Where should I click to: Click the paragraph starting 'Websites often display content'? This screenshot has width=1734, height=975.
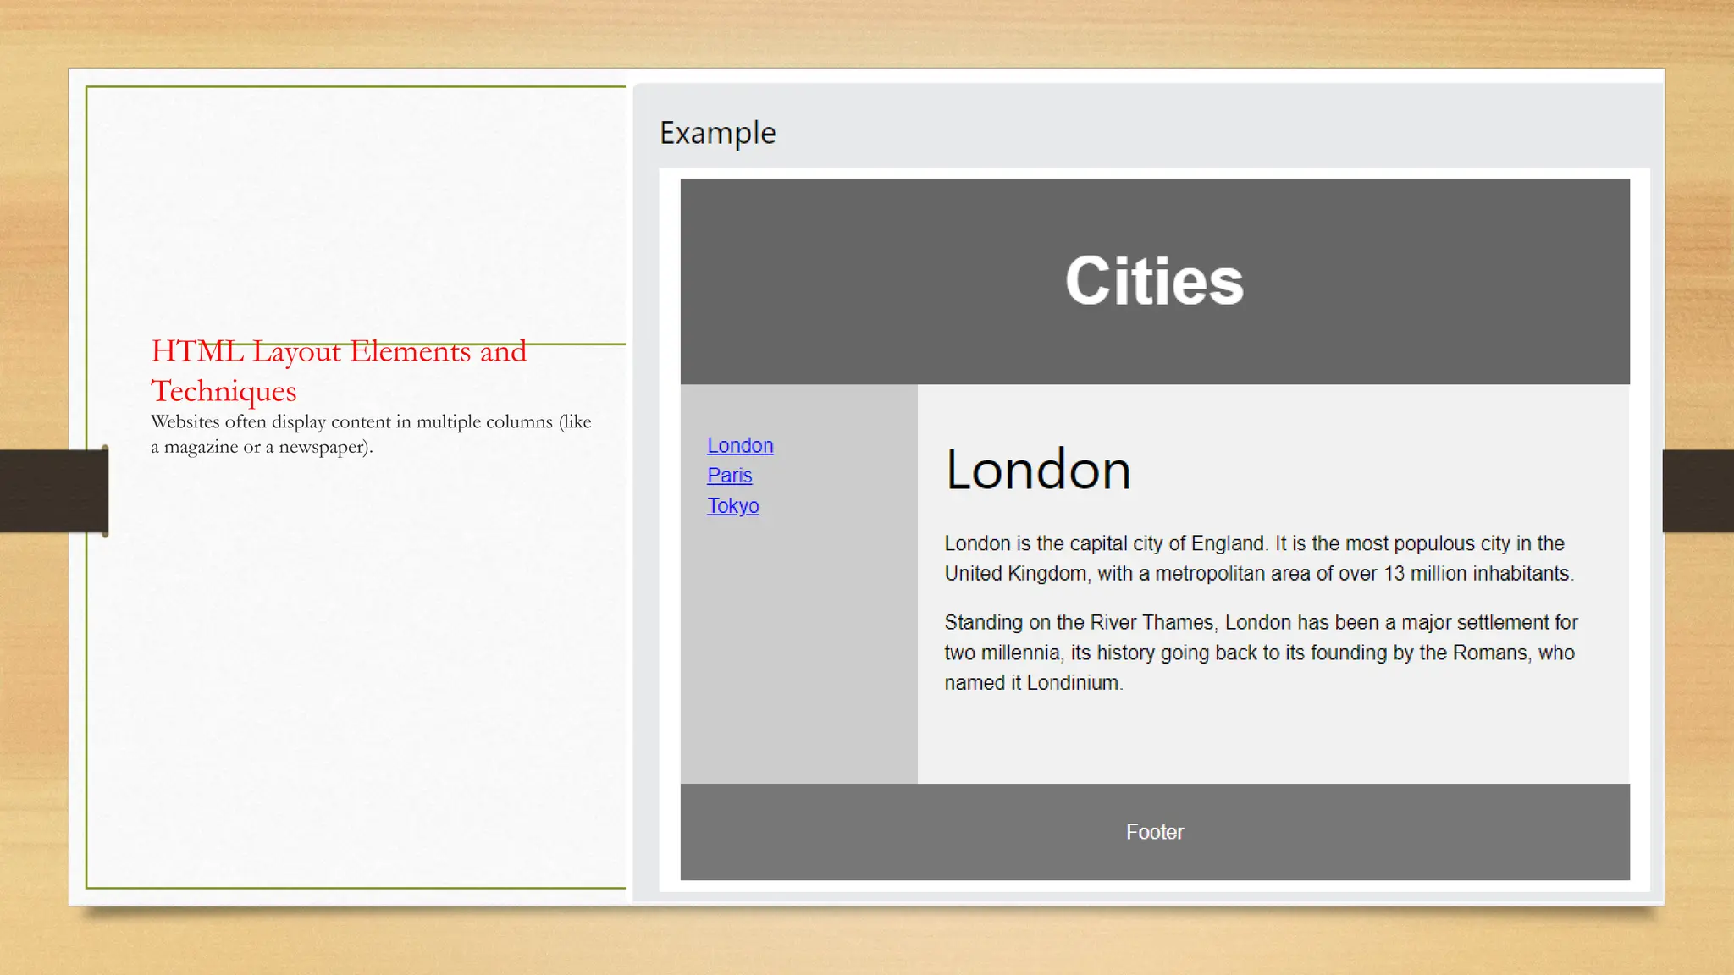(x=371, y=434)
